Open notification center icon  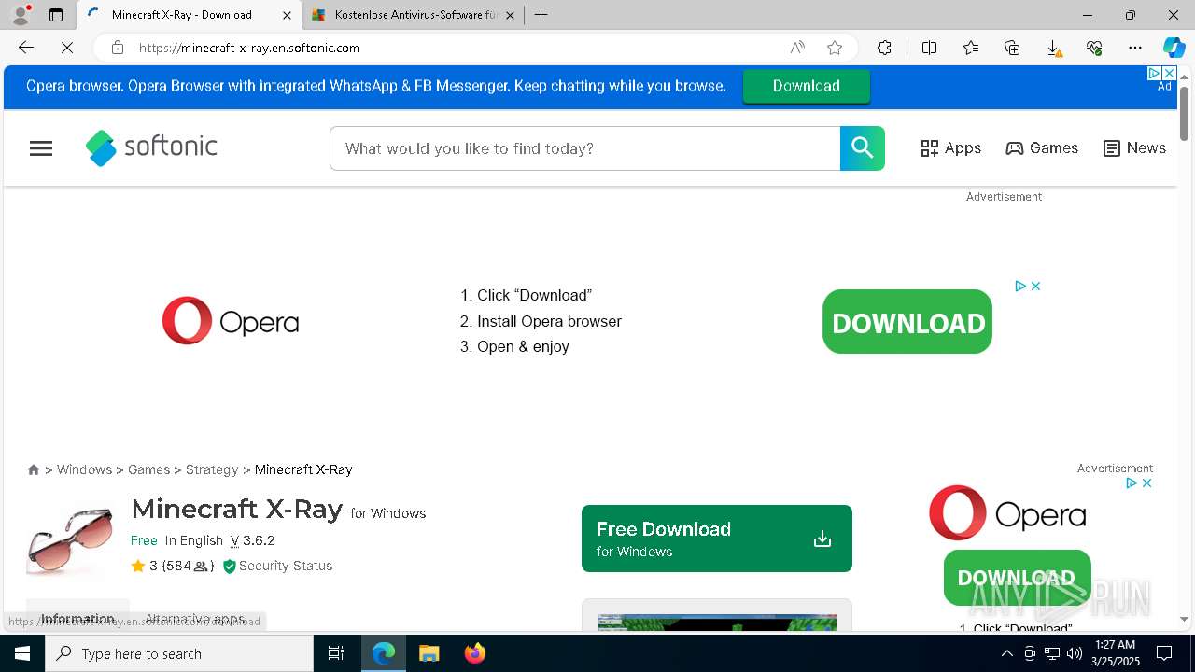coord(1164,653)
